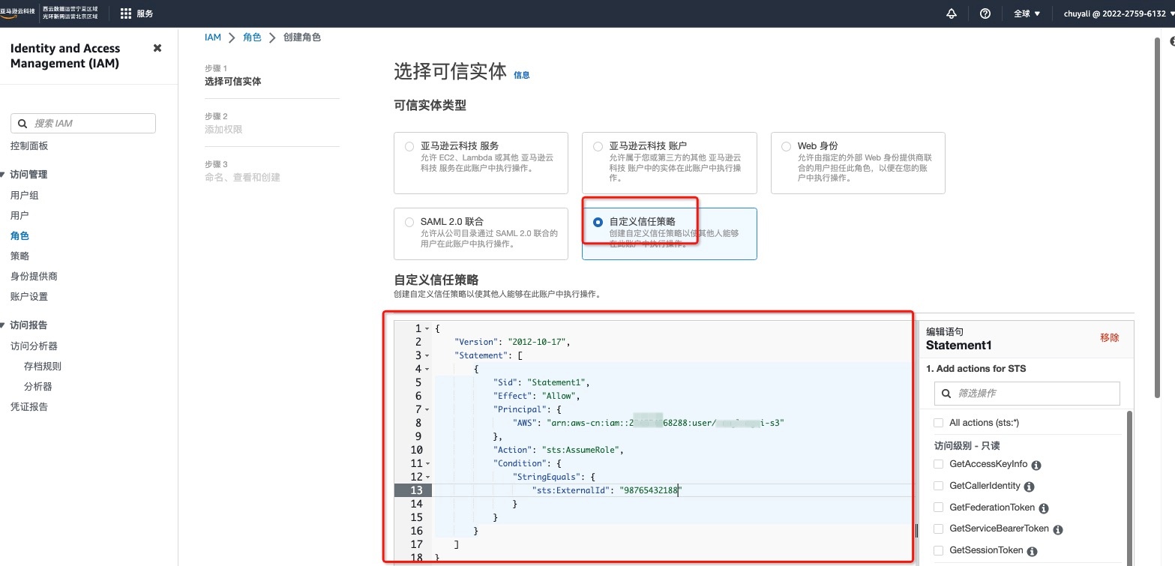Select the custom trust policy radio option
1175x566 pixels.
[x=598, y=222]
